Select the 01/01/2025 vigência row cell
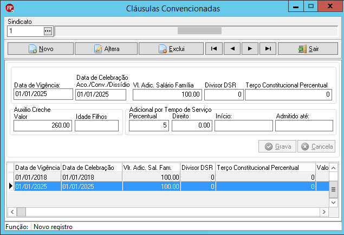The height and width of the screenshot is (235, 344). pyautogui.click(x=37, y=186)
